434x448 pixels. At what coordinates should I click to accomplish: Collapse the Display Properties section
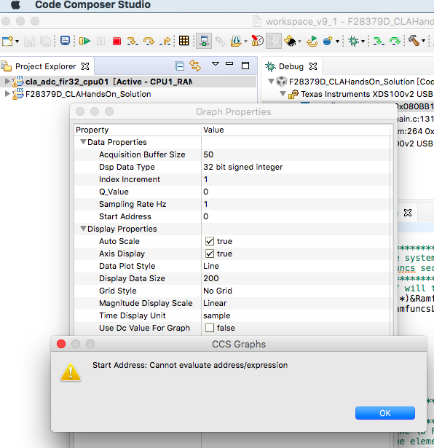point(83,229)
